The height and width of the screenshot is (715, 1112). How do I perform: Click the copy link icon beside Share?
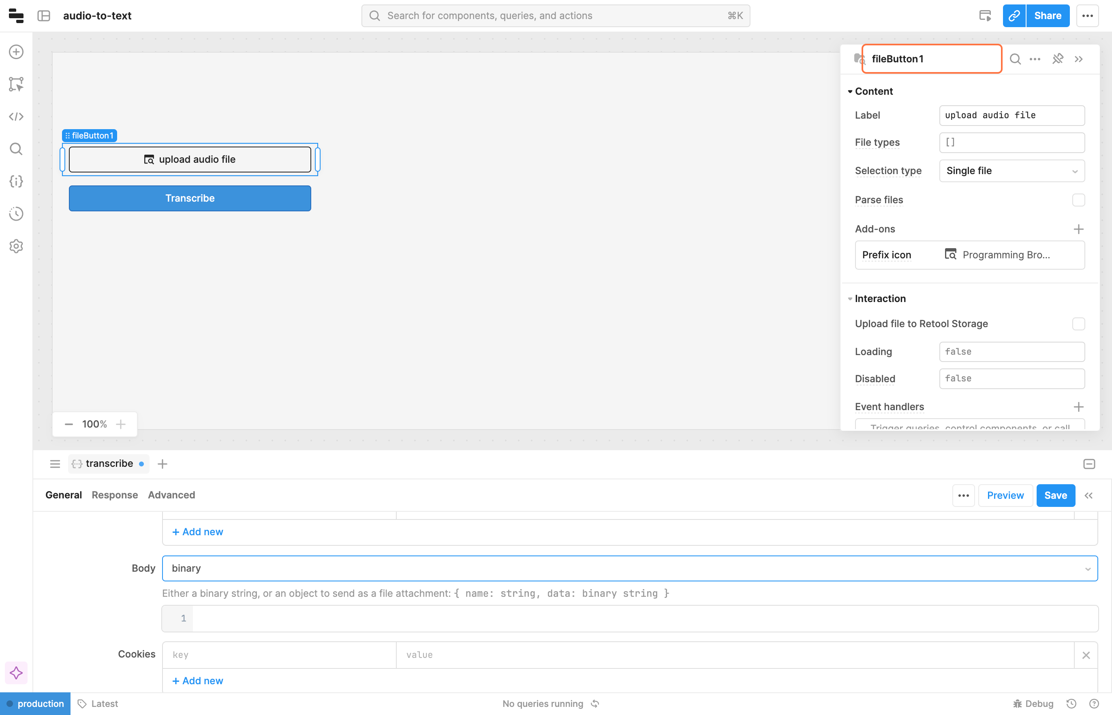[1014, 16]
